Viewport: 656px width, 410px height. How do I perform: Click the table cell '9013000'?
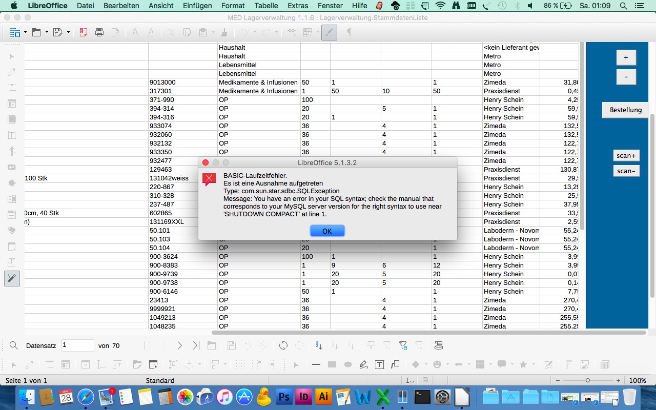[183, 82]
